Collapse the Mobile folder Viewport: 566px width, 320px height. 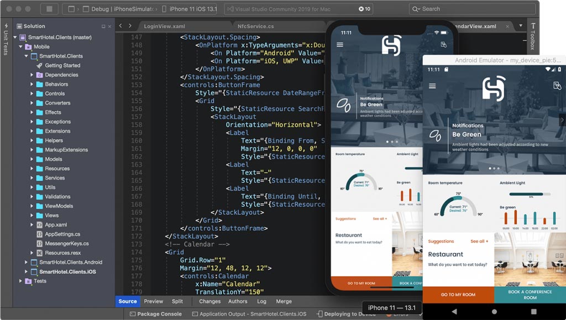[20, 46]
